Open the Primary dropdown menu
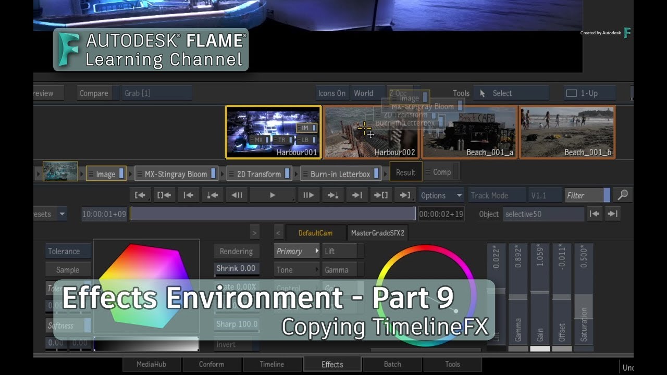Image resolution: width=667 pixels, height=375 pixels. [297, 251]
